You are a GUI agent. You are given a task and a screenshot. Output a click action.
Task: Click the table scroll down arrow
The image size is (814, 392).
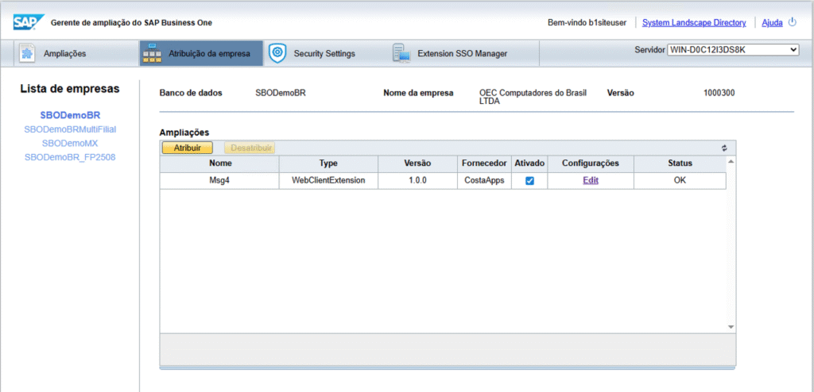[731, 326]
